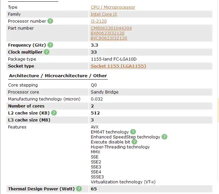Click the Thermal Design Power value 65

[x=94, y=189]
